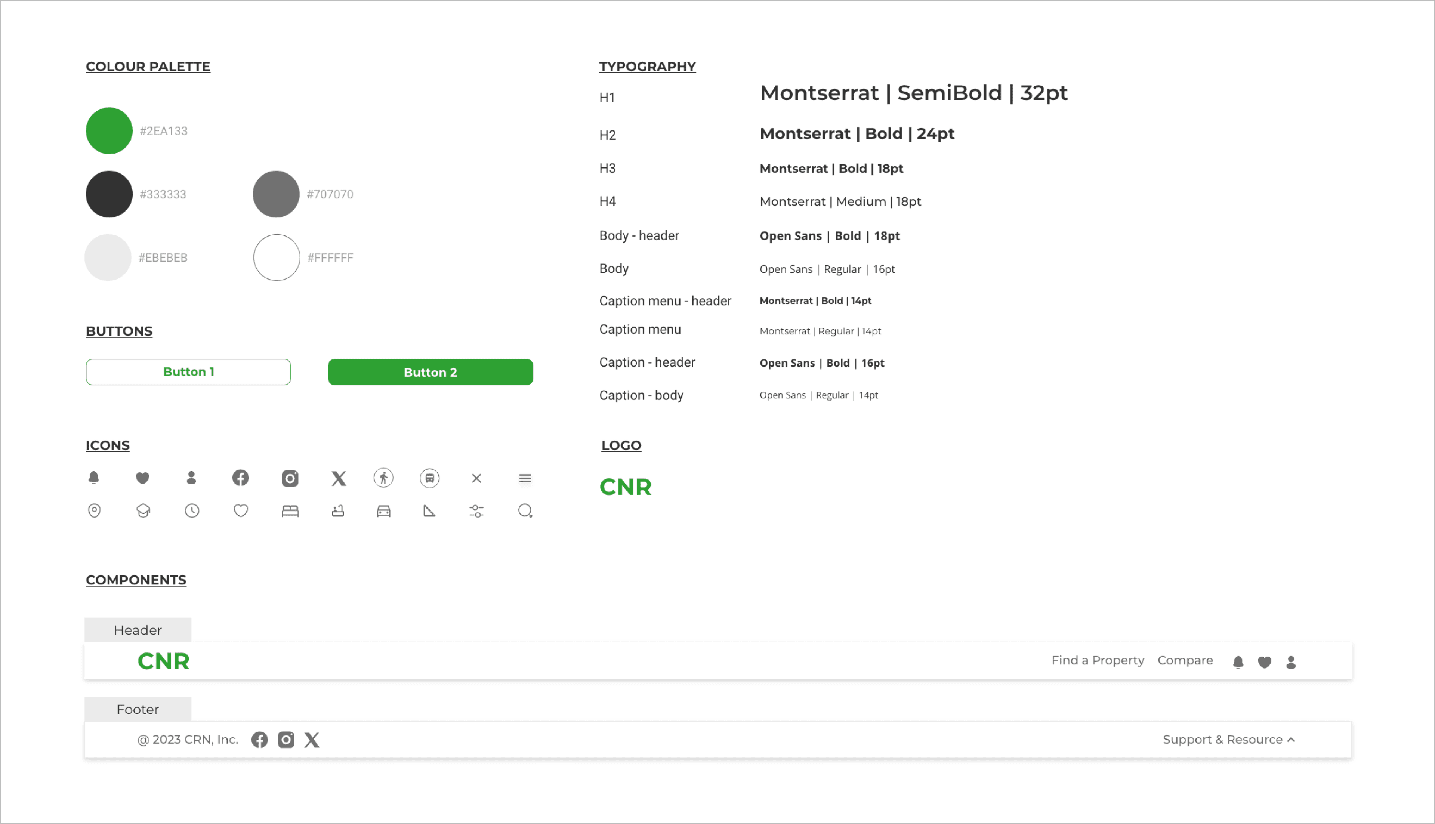1435x824 pixels.
Task: Click the X logo in the Footer component
Action: [x=312, y=740]
